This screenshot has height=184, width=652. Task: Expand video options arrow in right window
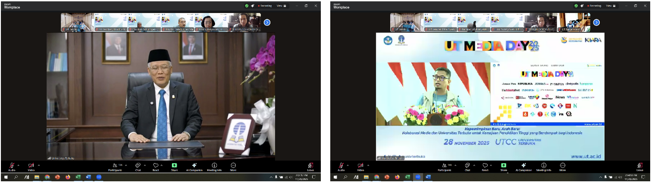pyautogui.click(x=369, y=165)
